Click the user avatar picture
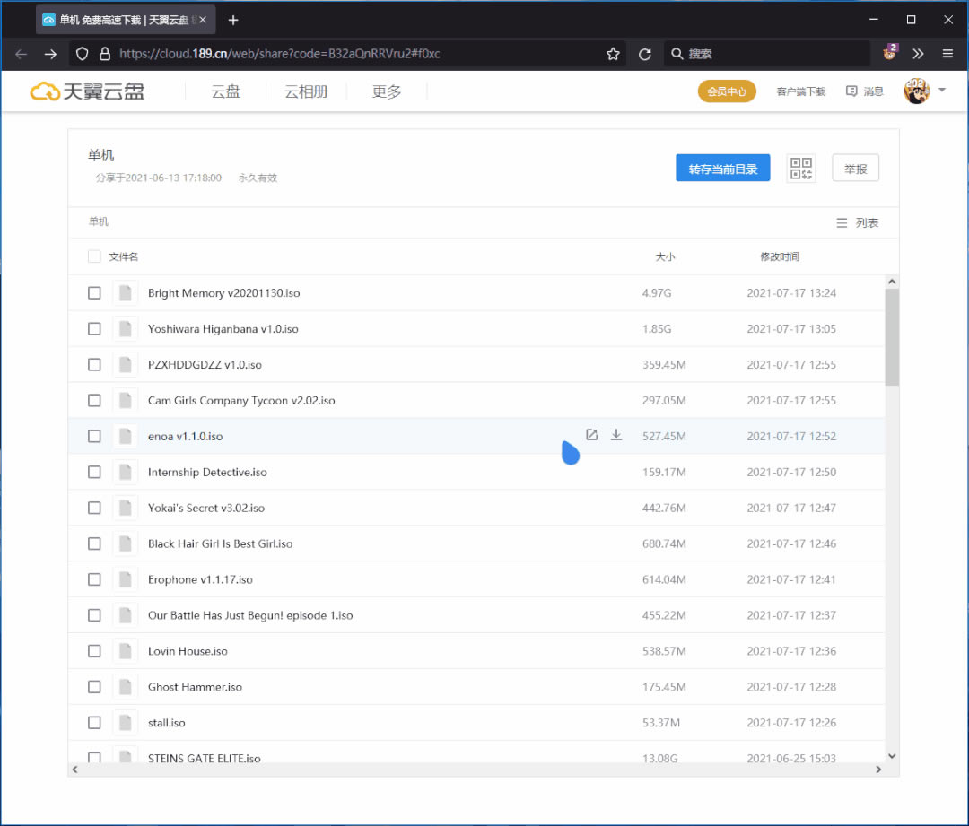The image size is (969, 826). pyautogui.click(x=916, y=91)
